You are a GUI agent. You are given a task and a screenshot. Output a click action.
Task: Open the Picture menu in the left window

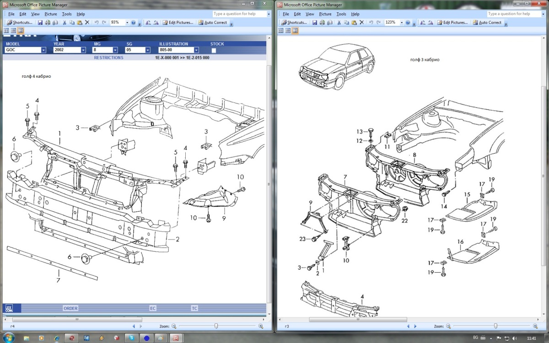tap(51, 14)
